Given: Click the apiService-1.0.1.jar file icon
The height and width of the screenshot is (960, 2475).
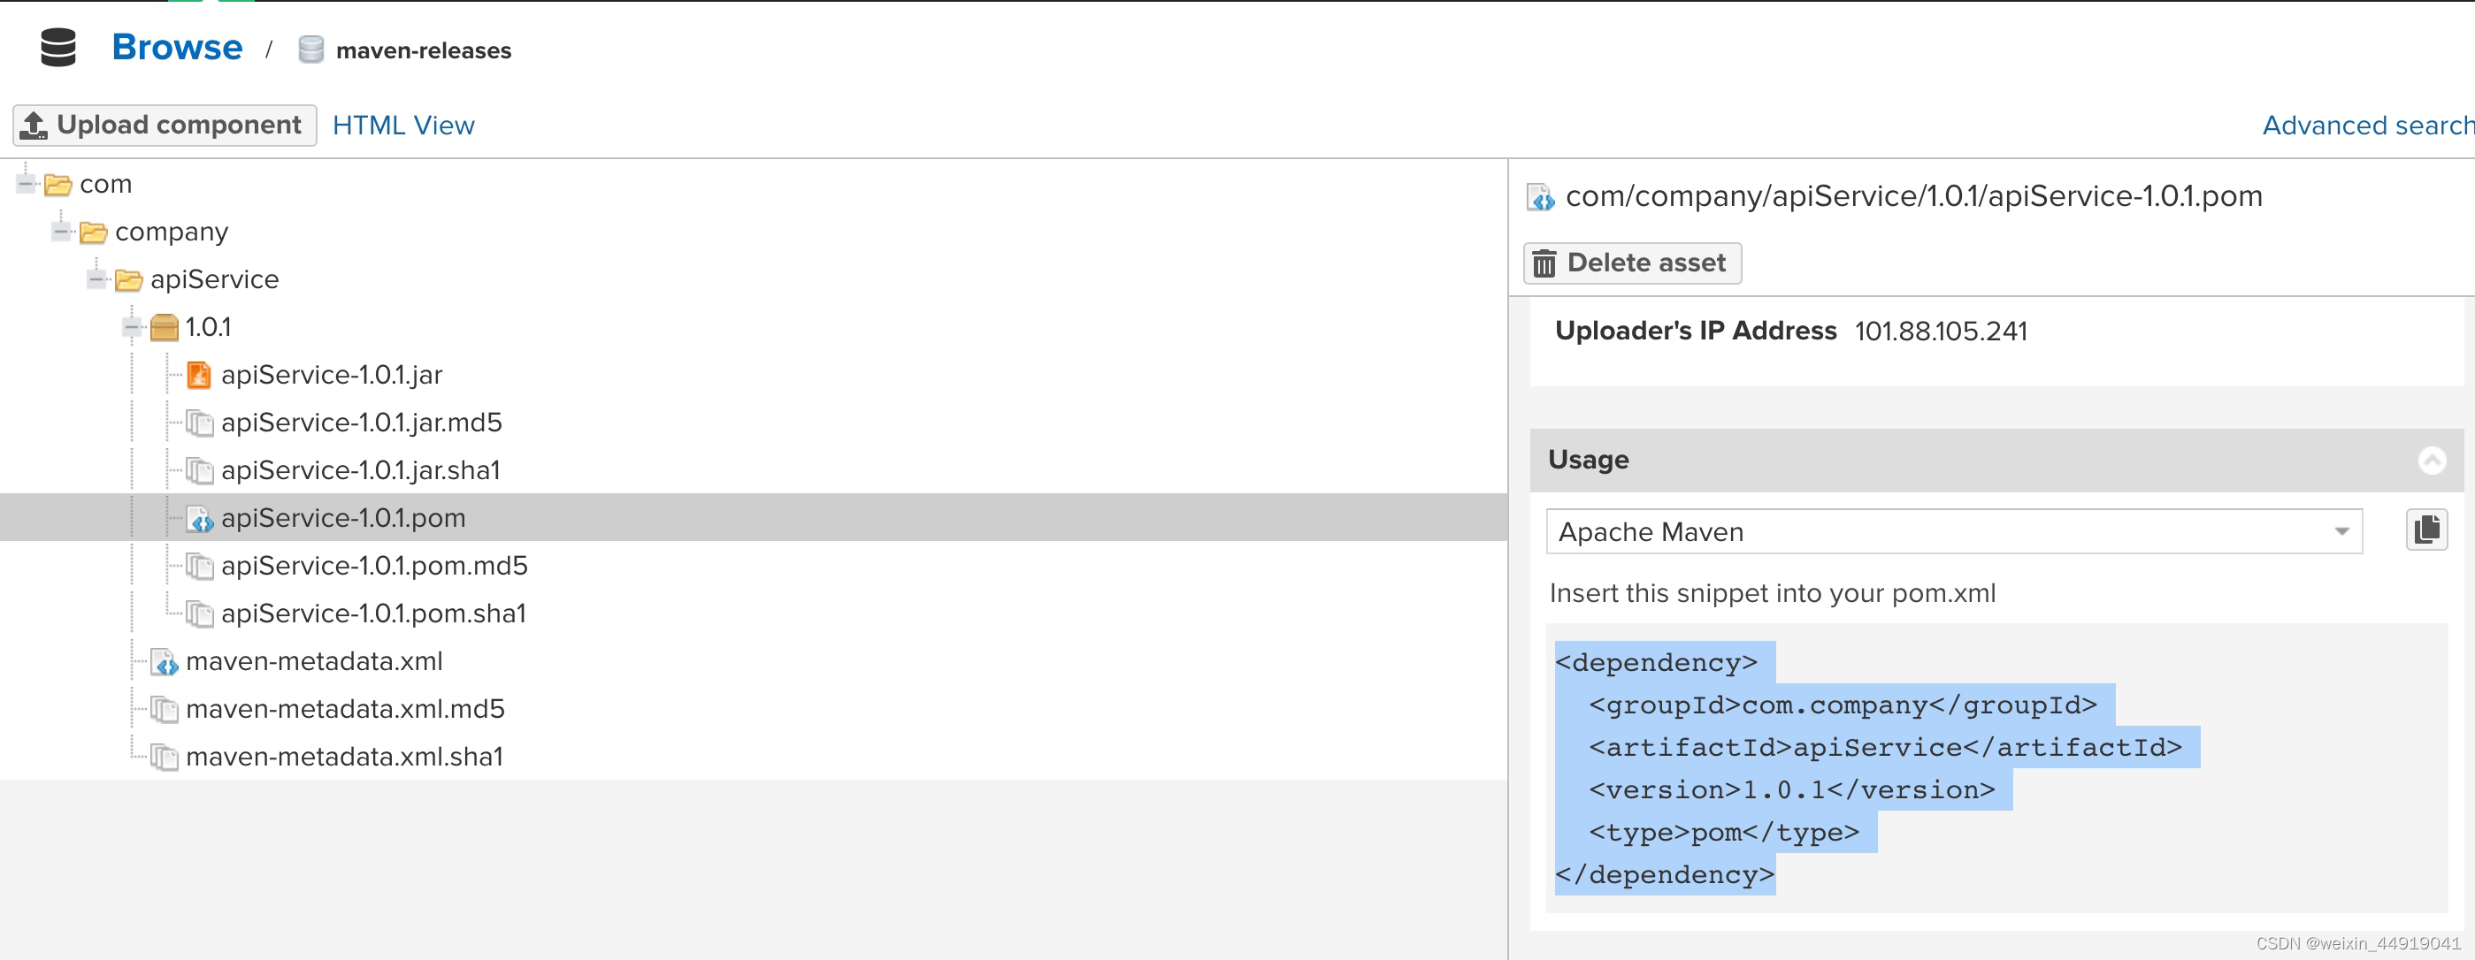Looking at the screenshot, I should click(x=199, y=376).
